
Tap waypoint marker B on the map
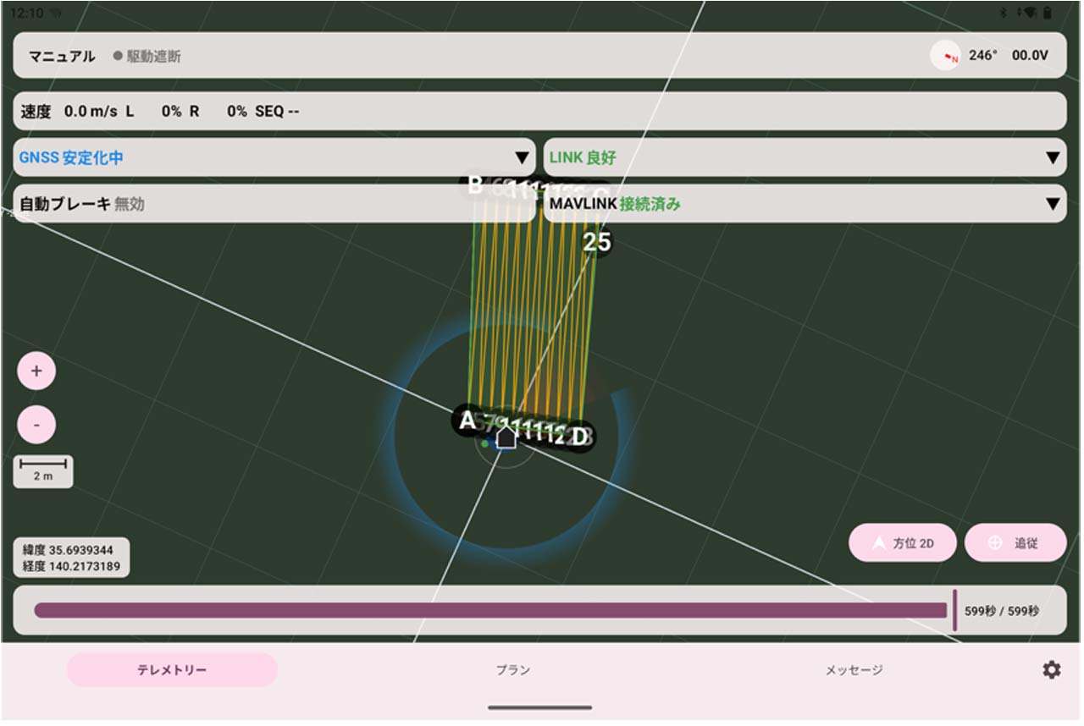475,185
